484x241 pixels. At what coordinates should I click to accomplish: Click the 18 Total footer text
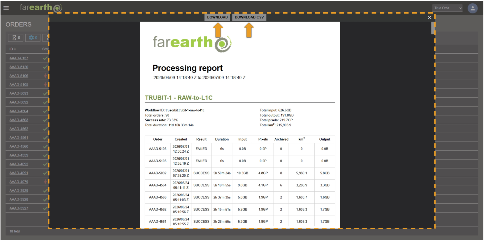click(15, 231)
